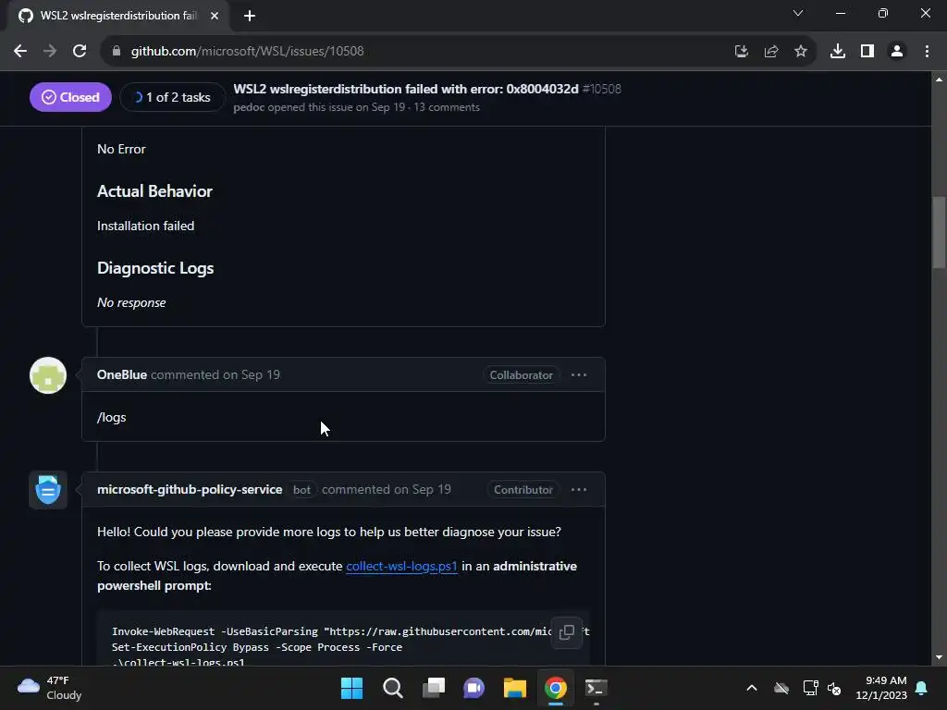The width and height of the screenshot is (947, 710).
Task: Open collect-wsl-logs.ps1 link
Action: (401, 567)
